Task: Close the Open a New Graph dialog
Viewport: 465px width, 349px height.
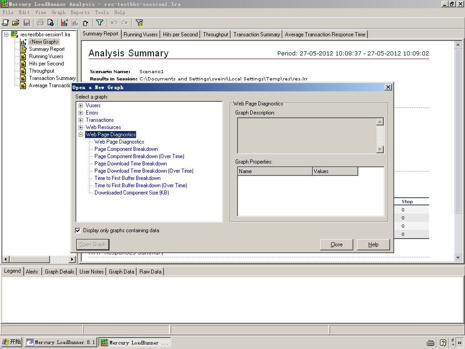Action: (388, 87)
